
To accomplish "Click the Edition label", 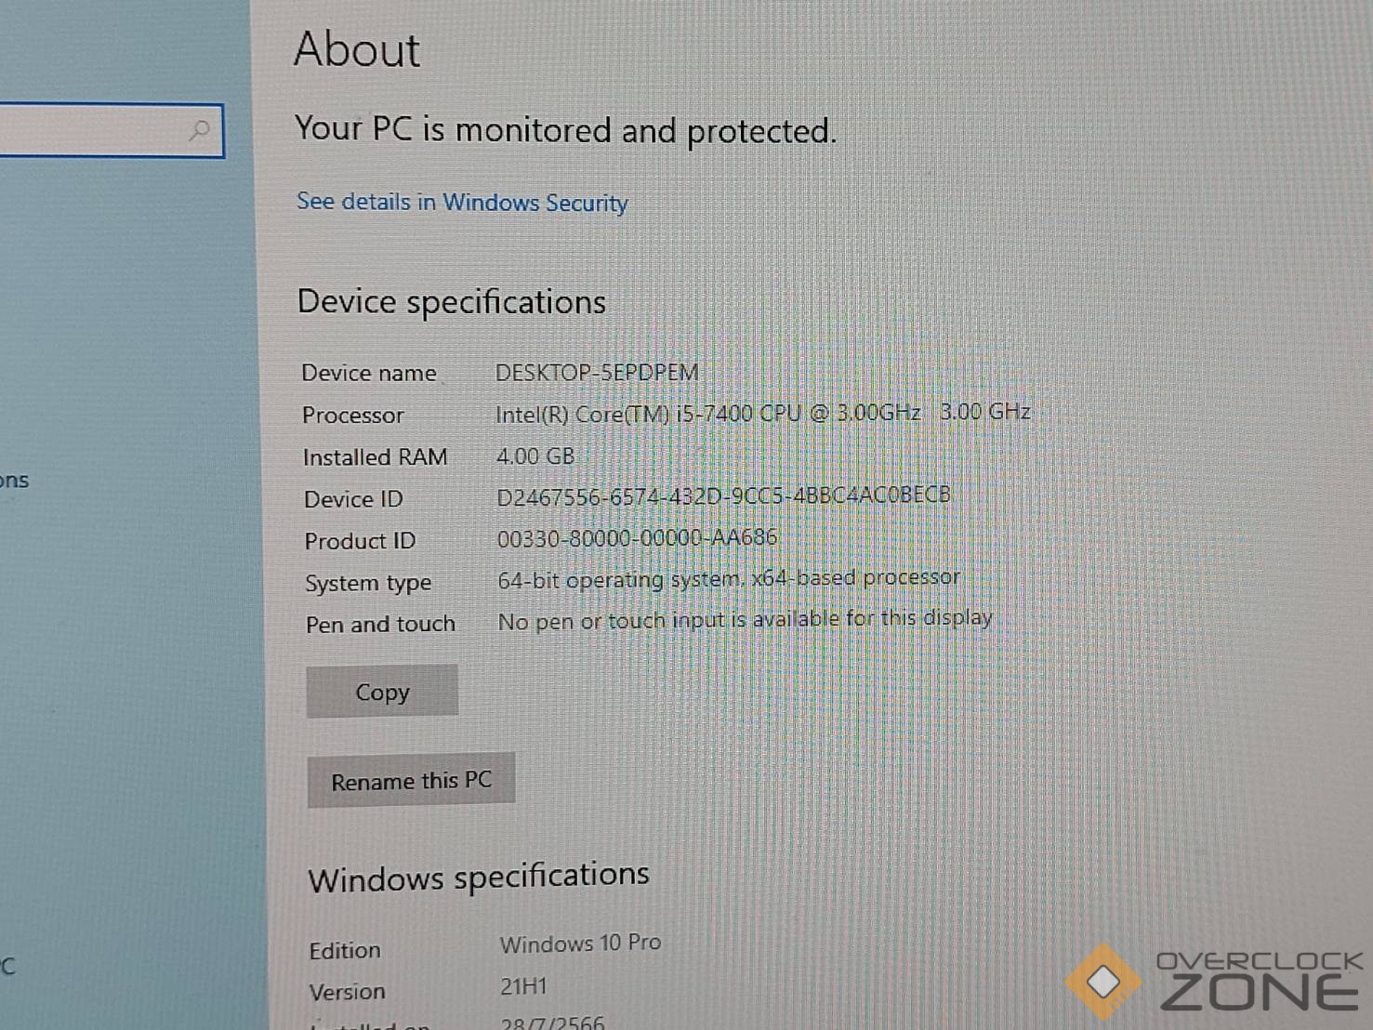I will tap(345, 950).
